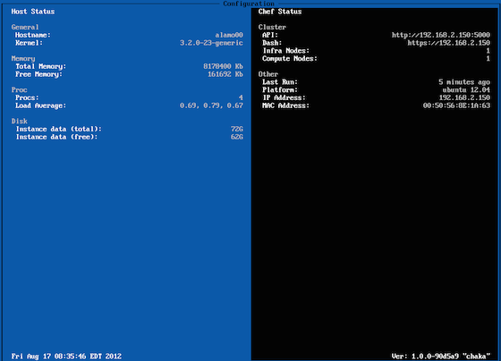Select the Infra Nodes value '1'

pyautogui.click(x=488, y=51)
